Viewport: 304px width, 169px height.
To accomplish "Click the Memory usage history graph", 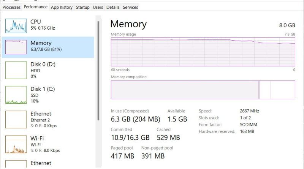I will (x=203, y=52).
